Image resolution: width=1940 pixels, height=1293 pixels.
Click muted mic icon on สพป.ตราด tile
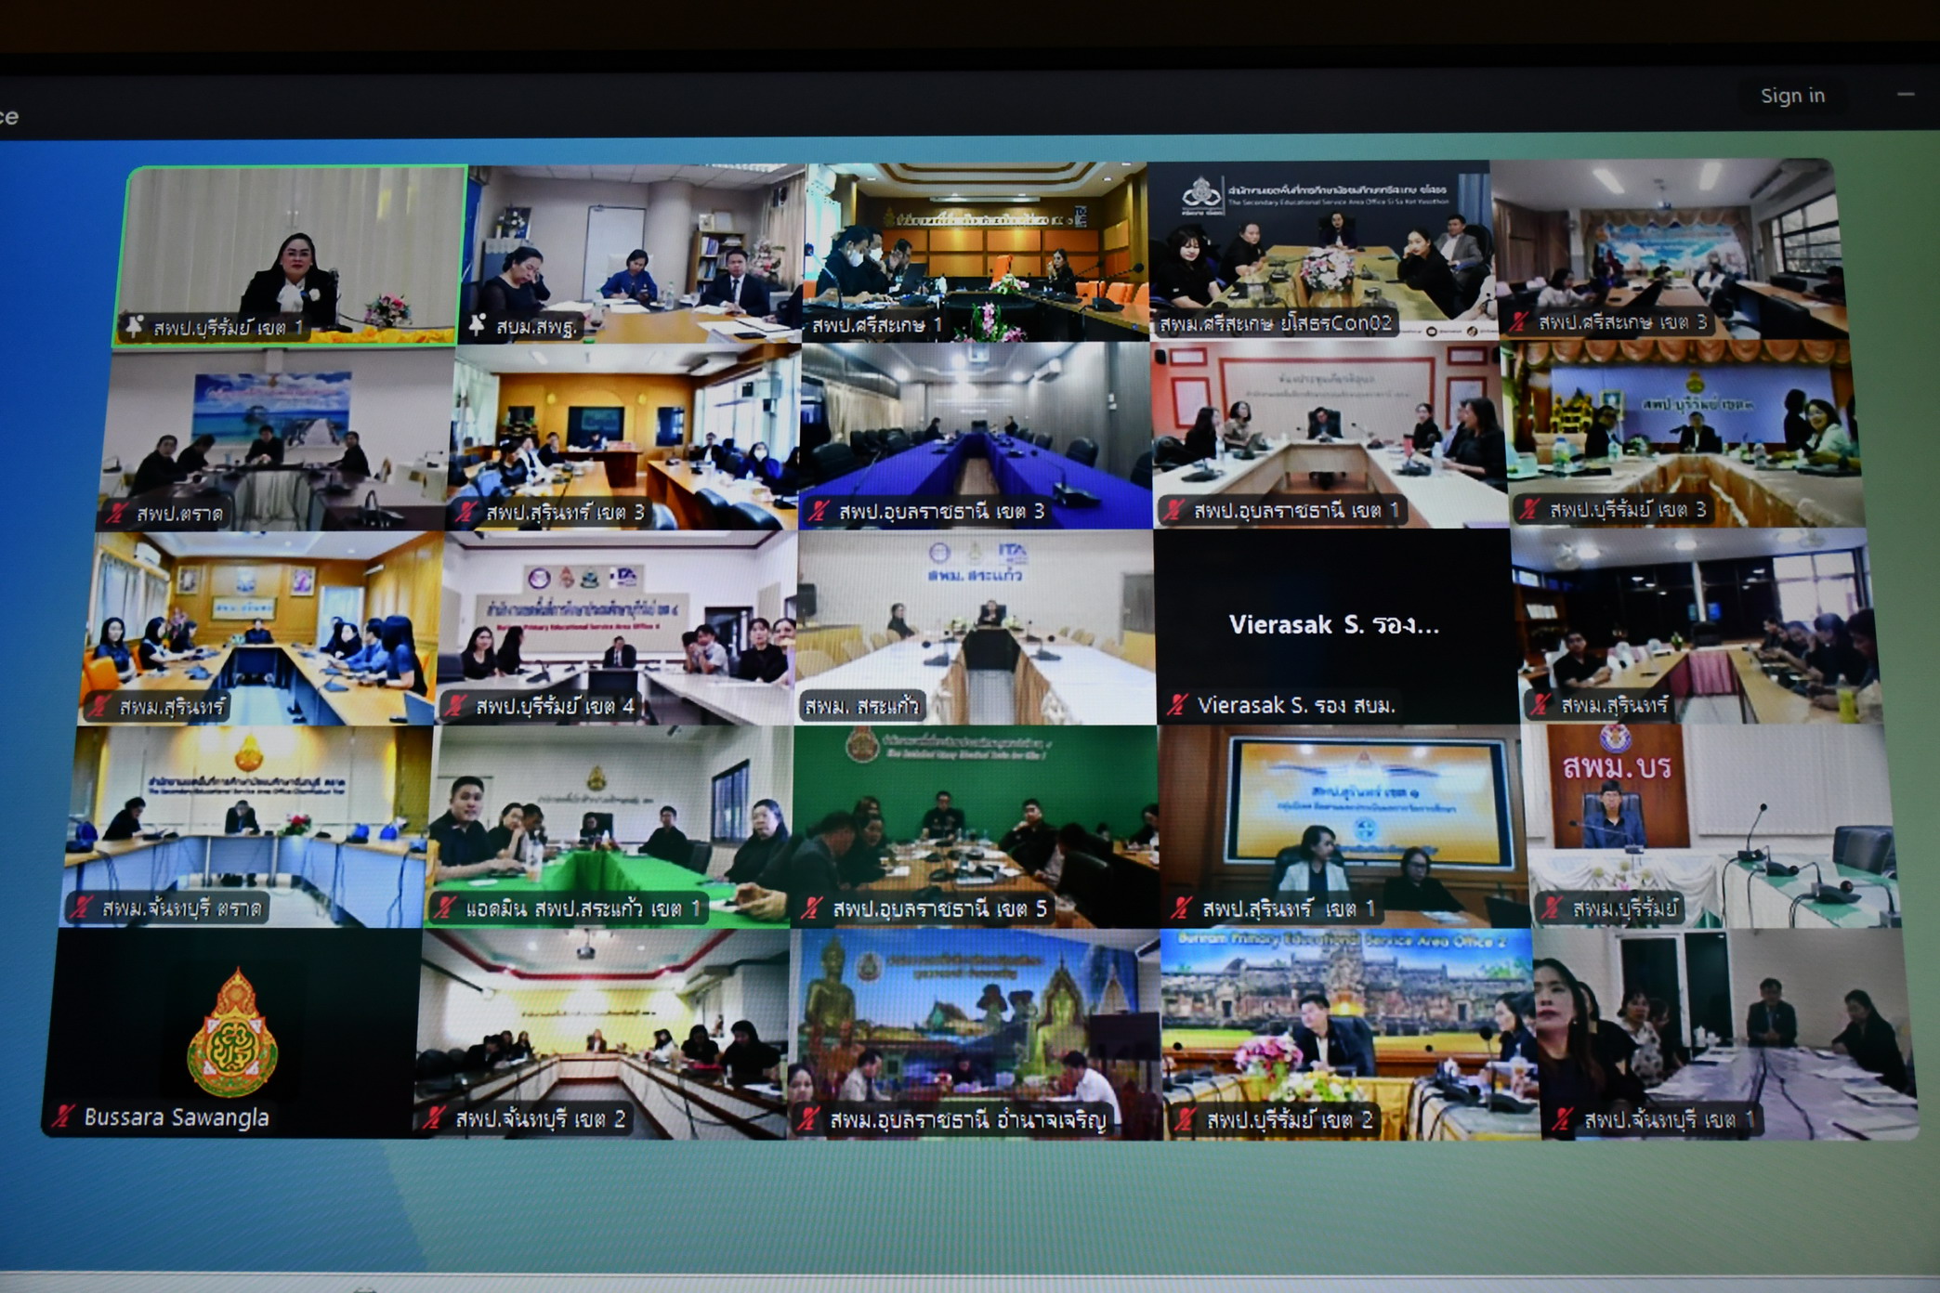[x=117, y=512]
